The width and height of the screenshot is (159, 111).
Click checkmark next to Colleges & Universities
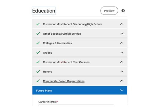(38, 43)
